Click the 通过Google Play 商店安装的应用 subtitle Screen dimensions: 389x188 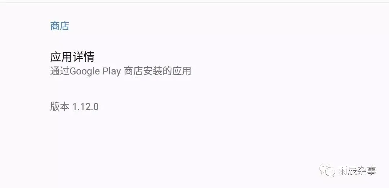click(121, 71)
